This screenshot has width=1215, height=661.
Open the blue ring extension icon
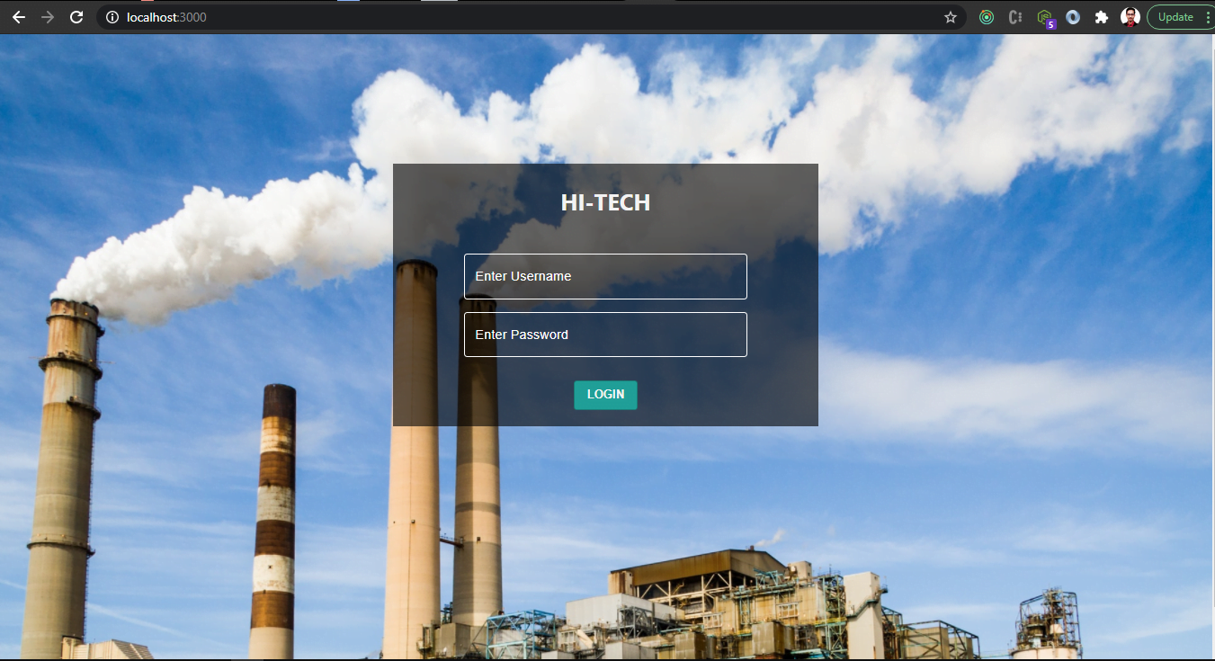[x=1073, y=17]
